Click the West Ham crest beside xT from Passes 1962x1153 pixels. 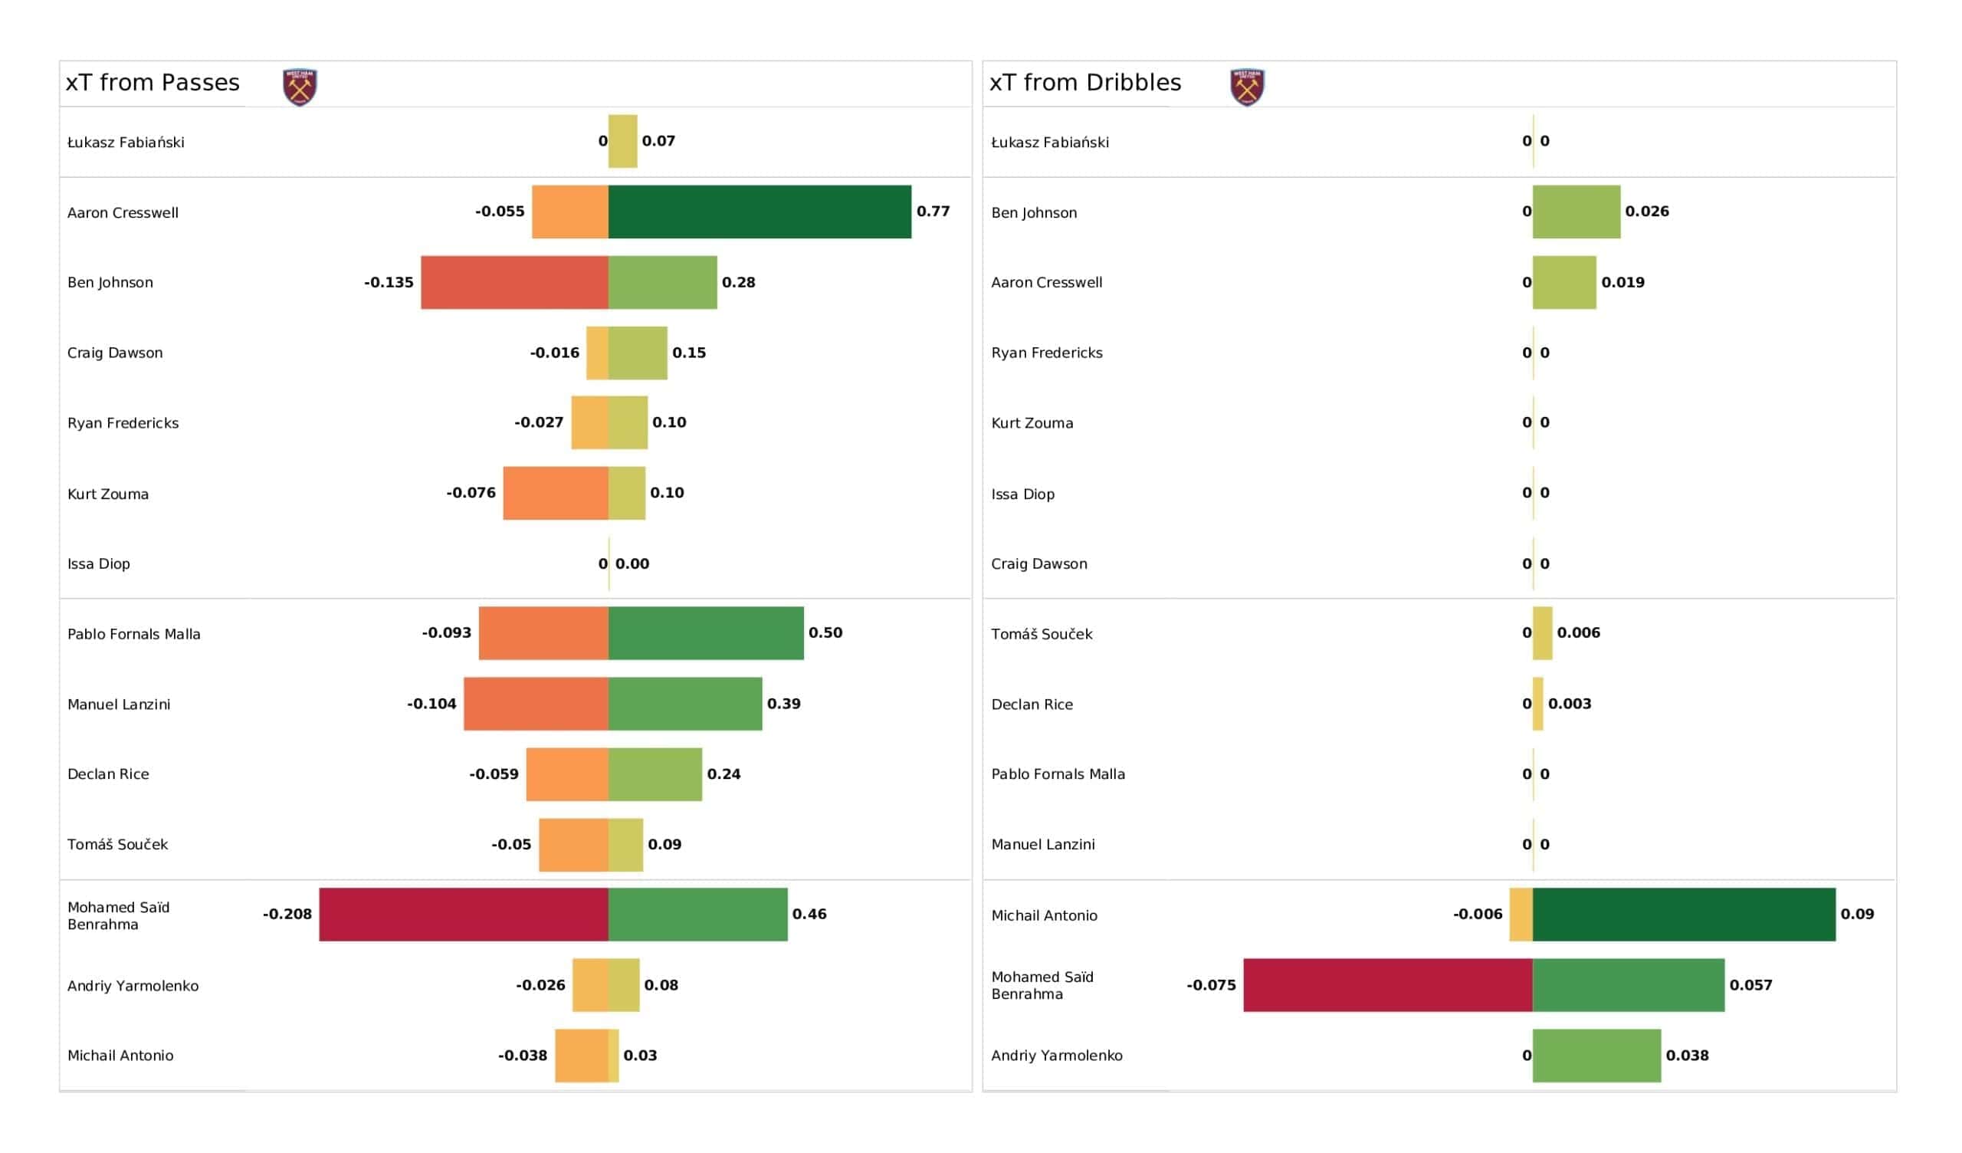pos(300,87)
